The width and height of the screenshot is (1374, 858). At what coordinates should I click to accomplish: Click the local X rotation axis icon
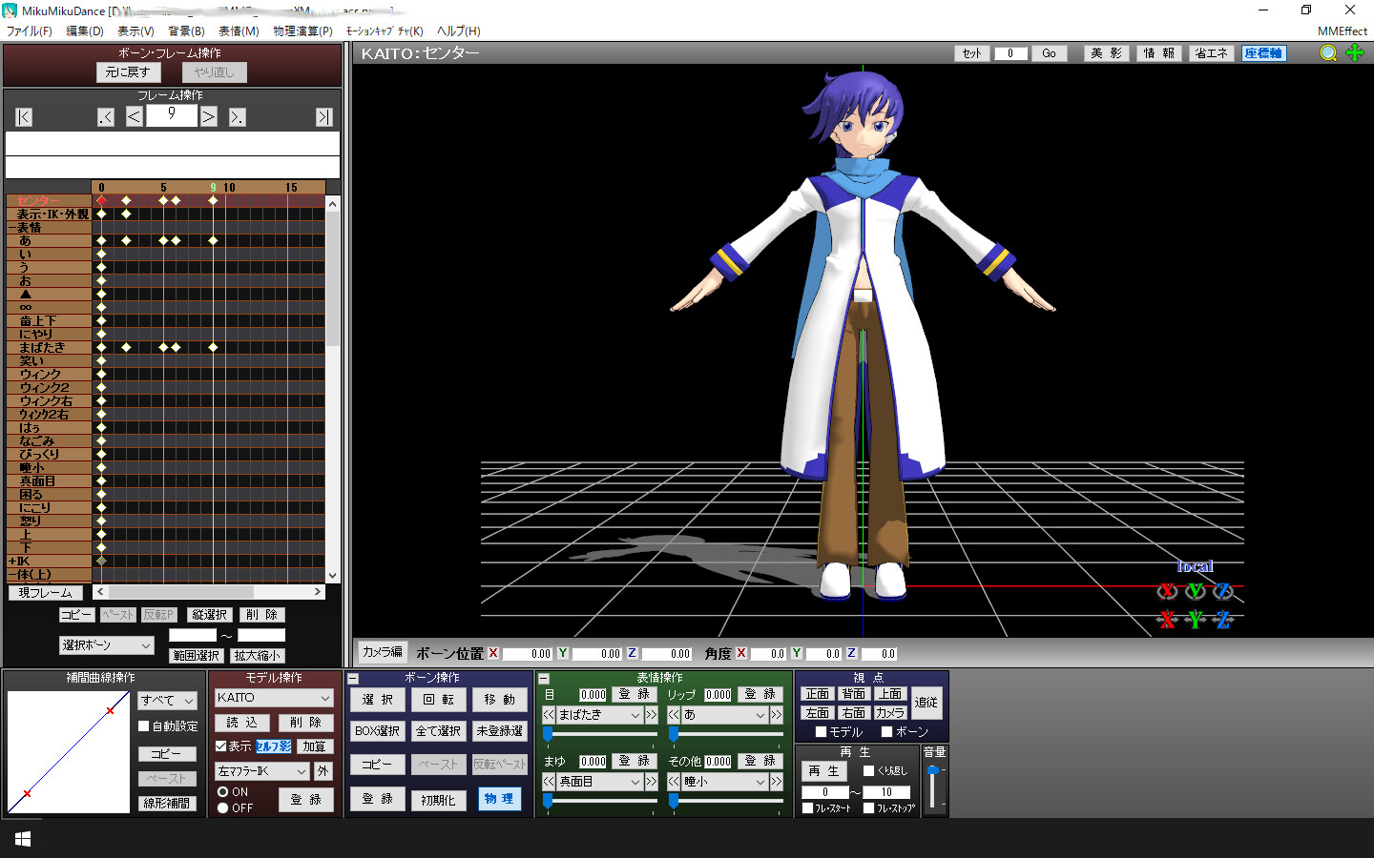(x=1167, y=591)
